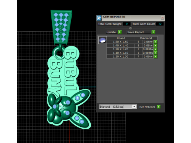Click the green arrow for 1.50 X 1.50 row
Screen dimensions: 191x143
pyautogui.click(x=156, y=42)
